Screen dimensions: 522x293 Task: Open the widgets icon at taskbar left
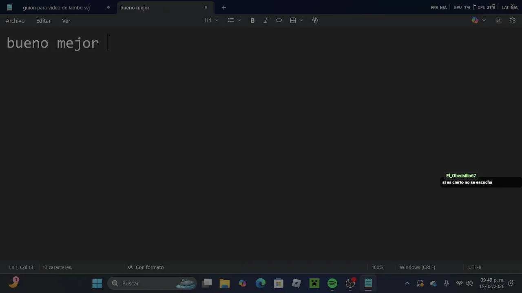coord(13,282)
